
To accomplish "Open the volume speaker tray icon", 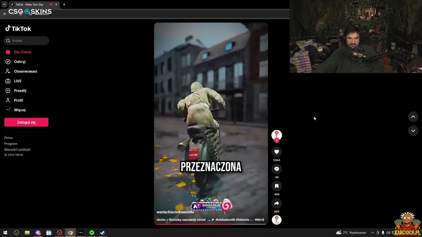I will (x=388, y=233).
